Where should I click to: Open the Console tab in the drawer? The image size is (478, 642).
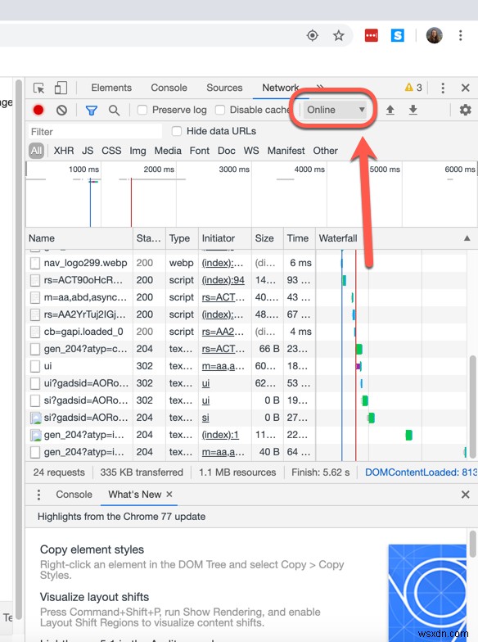point(74,495)
